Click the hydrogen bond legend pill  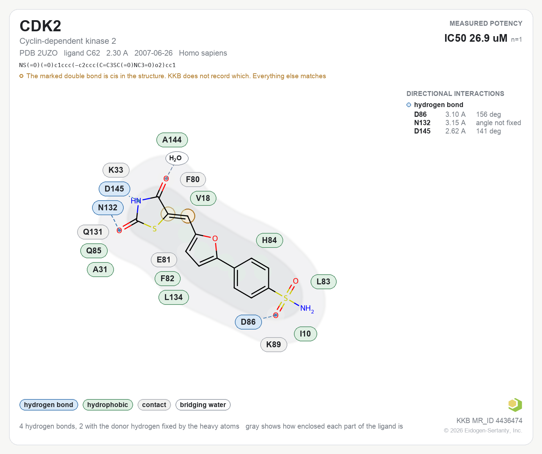(x=49, y=405)
